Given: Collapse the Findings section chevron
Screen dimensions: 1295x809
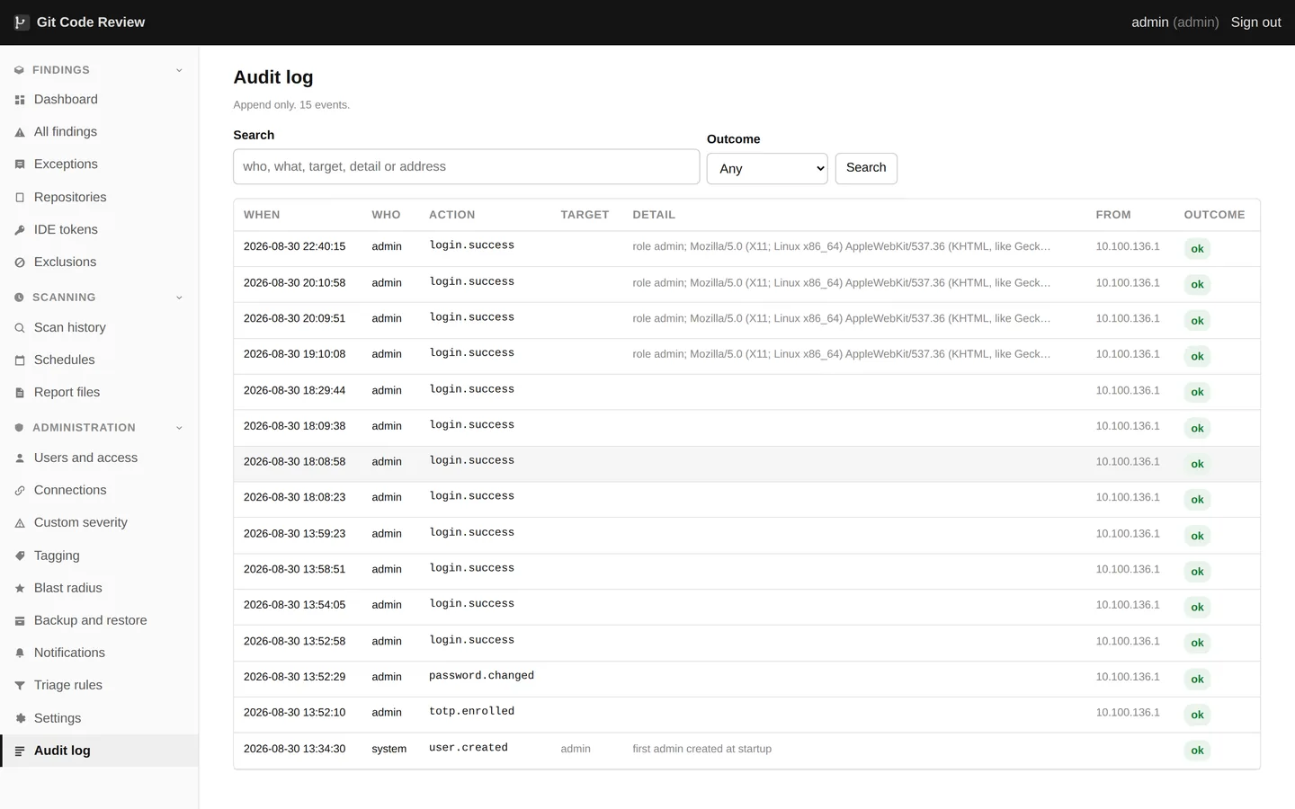Looking at the screenshot, I should 179,70.
